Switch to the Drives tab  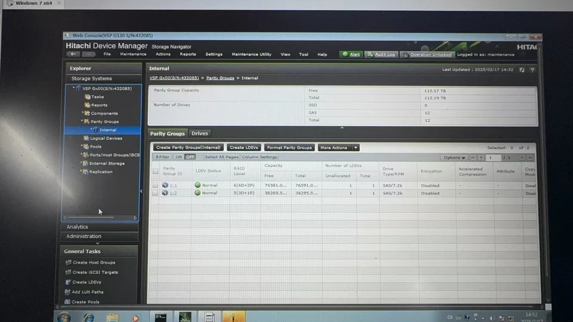pos(199,133)
